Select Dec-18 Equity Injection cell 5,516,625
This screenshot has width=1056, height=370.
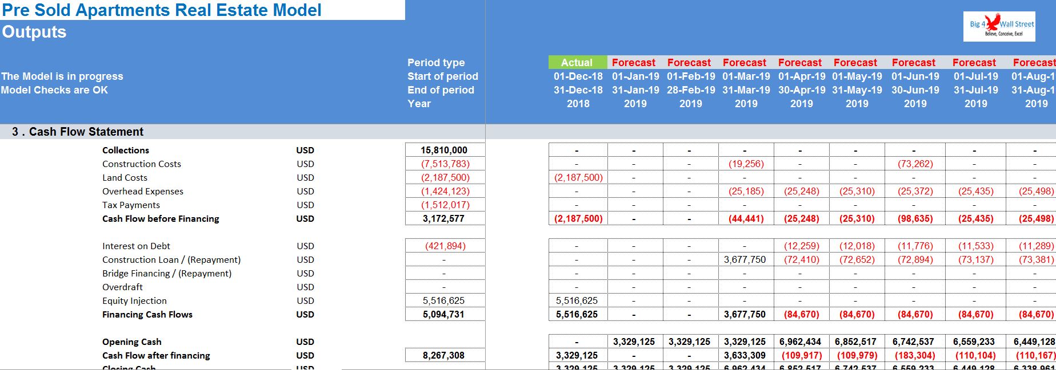tap(578, 300)
